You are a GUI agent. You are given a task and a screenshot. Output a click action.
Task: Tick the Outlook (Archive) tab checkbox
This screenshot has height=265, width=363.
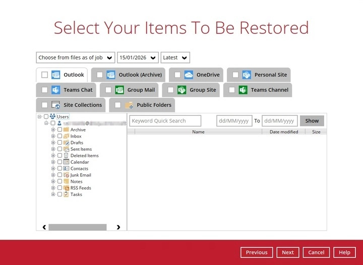point(100,75)
